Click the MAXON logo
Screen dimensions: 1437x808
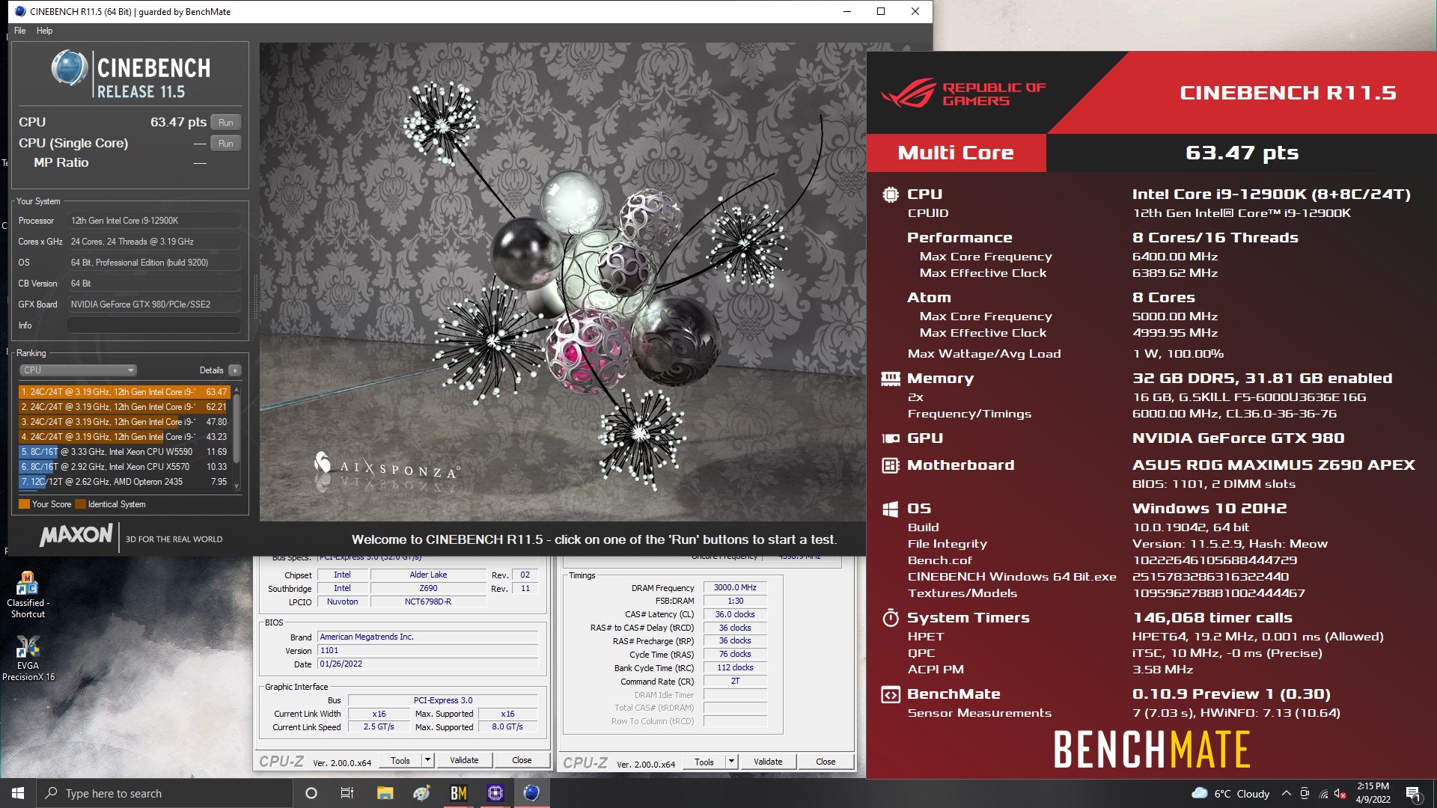click(76, 536)
